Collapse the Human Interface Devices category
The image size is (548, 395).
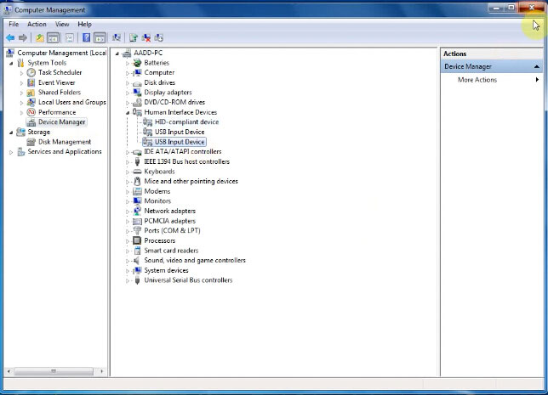(128, 113)
